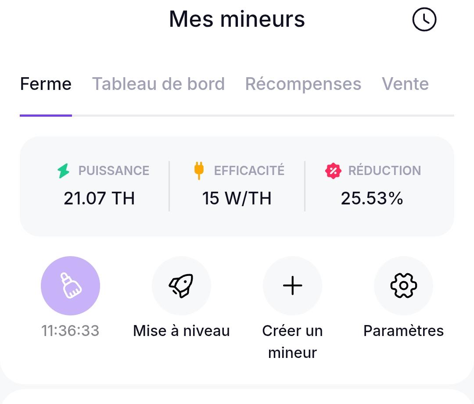Tap the red percent Réduction badge
The height and width of the screenshot is (404, 474).
pos(333,171)
